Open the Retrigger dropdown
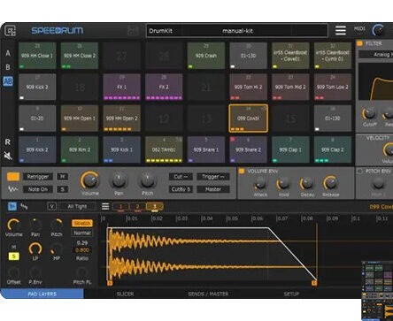The height and width of the screenshot is (321, 393). click(x=38, y=177)
